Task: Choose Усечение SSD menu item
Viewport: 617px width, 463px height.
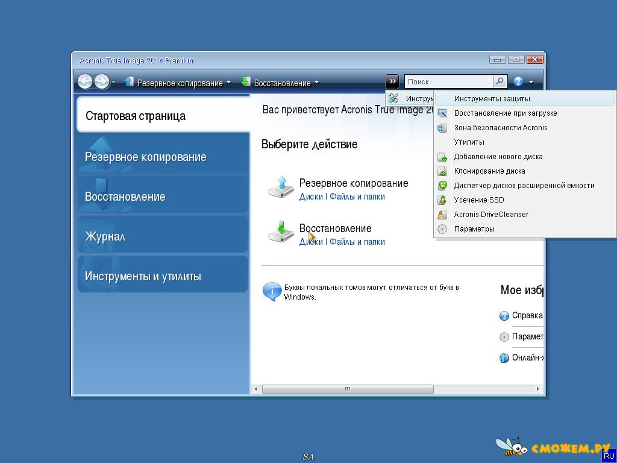Action: click(x=525, y=200)
